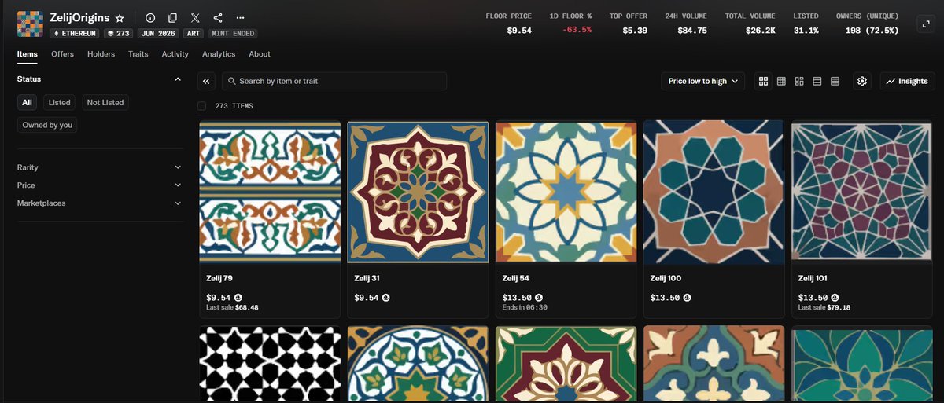Image resolution: width=944 pixels, height=403 pixels.
Task: Click the $9.54 floor price value
Action: pyautogui.click(x=519, y=30)
